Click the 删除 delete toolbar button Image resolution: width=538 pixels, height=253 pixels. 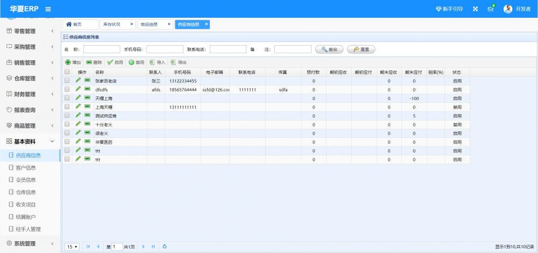(94, 62)
